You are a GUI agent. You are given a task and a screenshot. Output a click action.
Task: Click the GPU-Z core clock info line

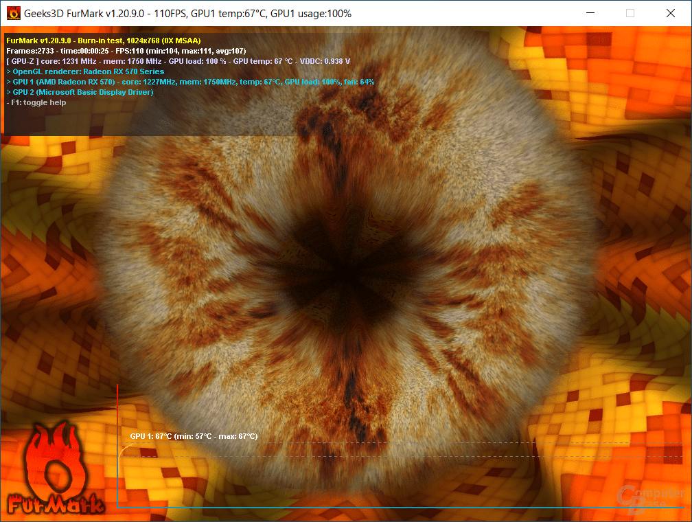178,61
